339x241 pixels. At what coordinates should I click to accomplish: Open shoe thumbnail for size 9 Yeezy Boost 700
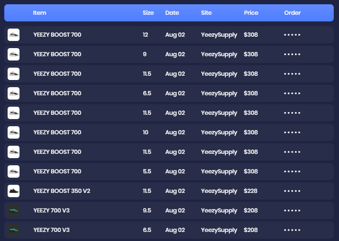(14, 54)
